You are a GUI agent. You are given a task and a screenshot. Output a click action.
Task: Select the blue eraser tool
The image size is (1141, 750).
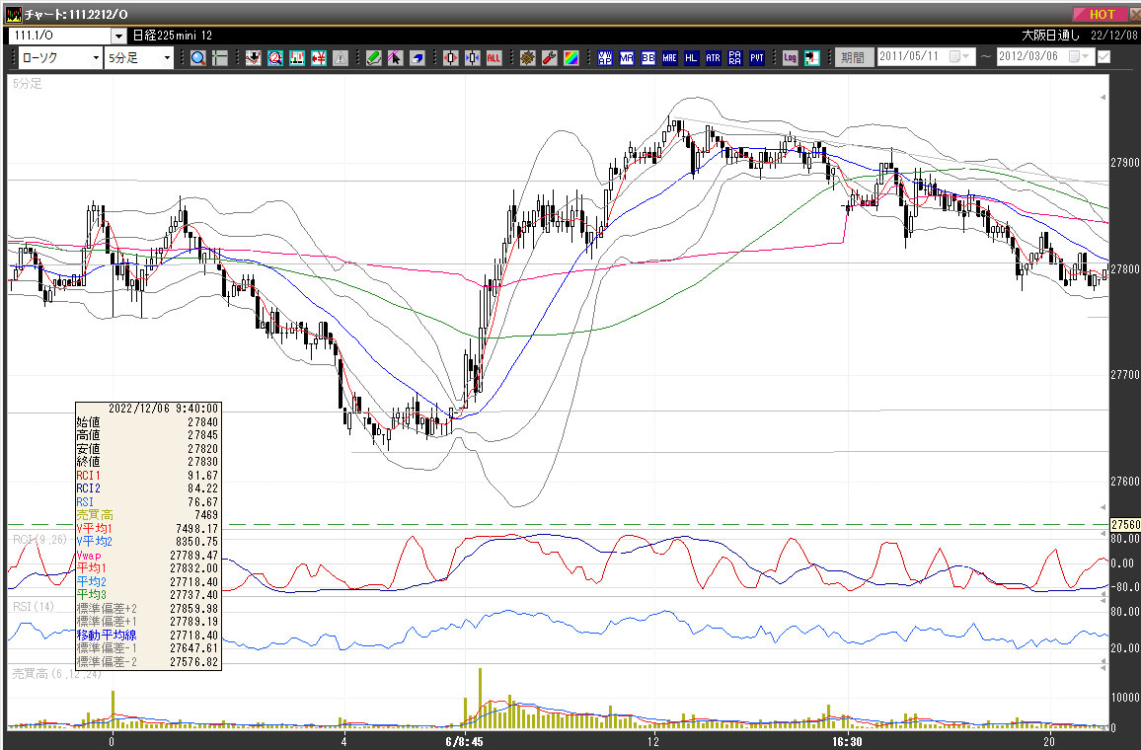pos(417,58)
